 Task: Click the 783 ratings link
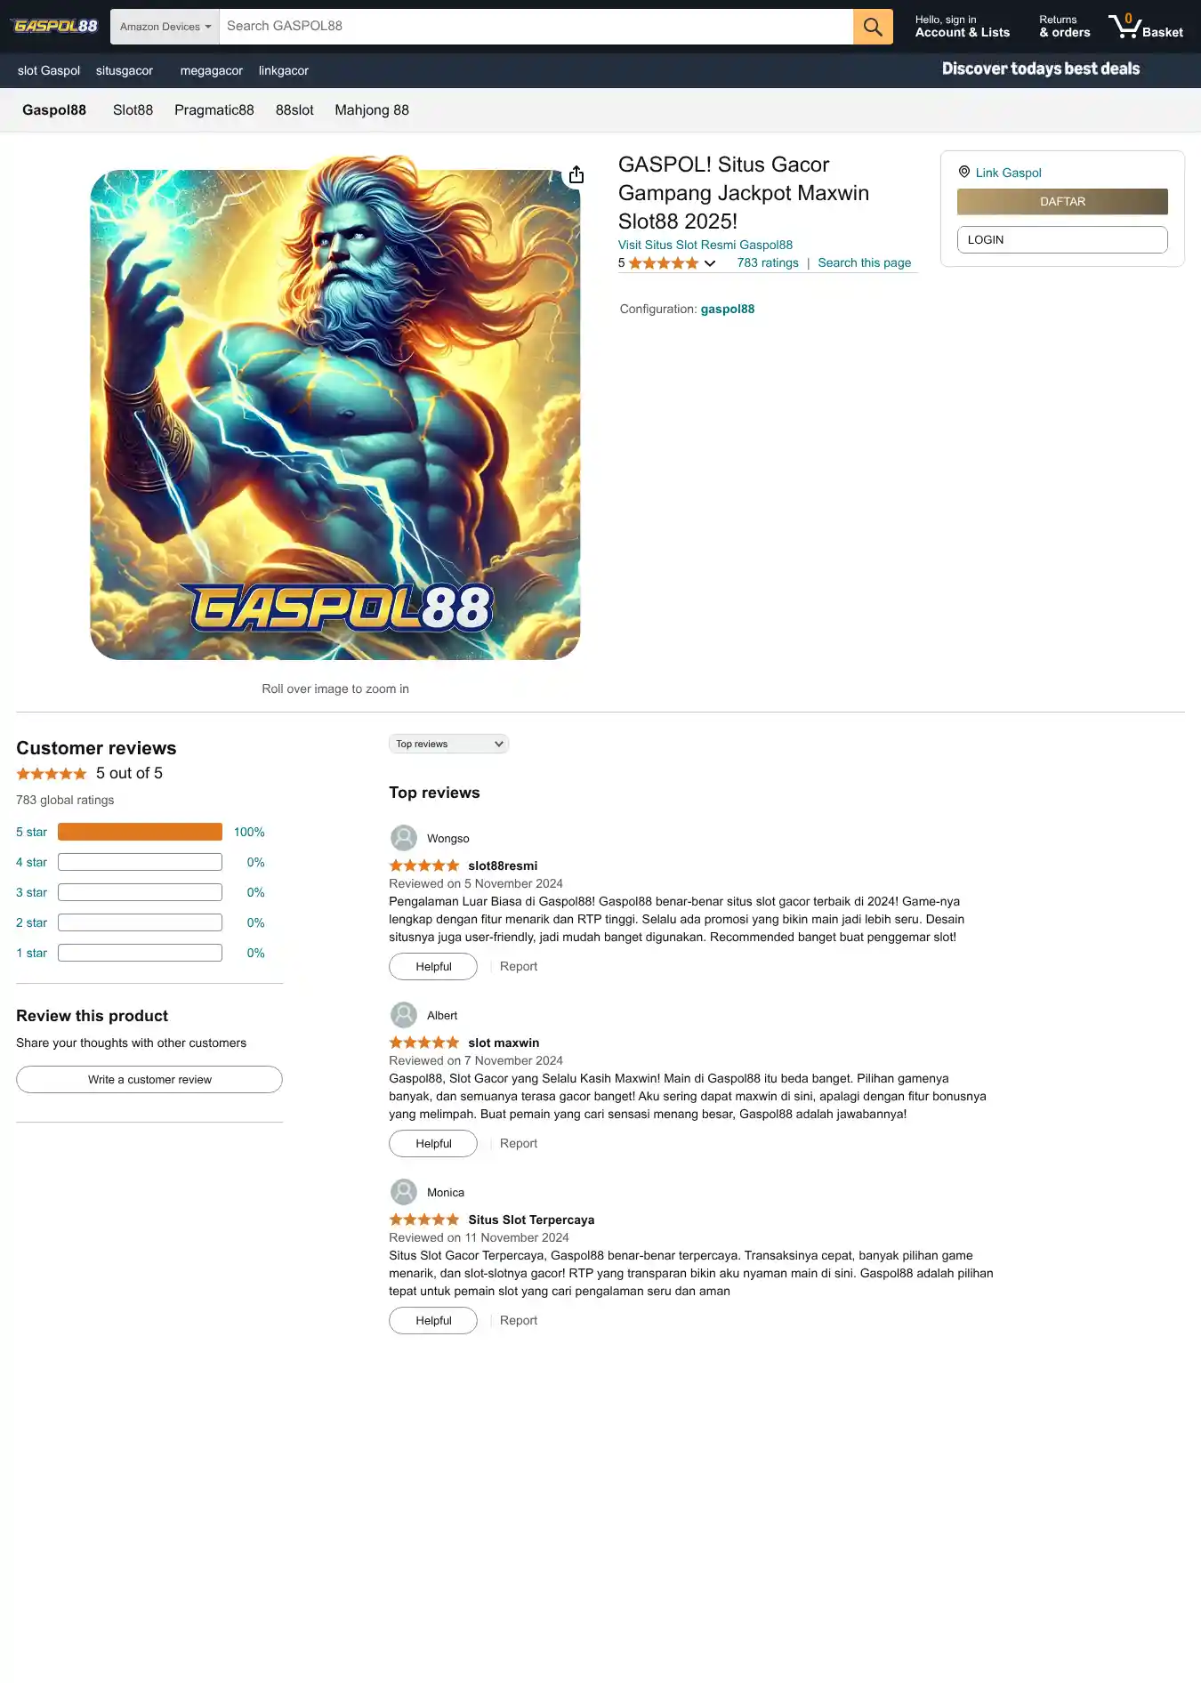point(768,263)
